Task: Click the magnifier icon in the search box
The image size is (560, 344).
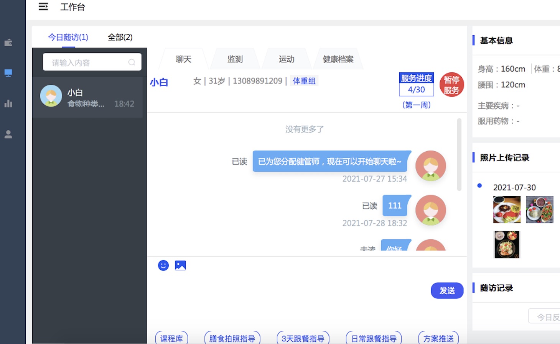Action: coord(132,62)
